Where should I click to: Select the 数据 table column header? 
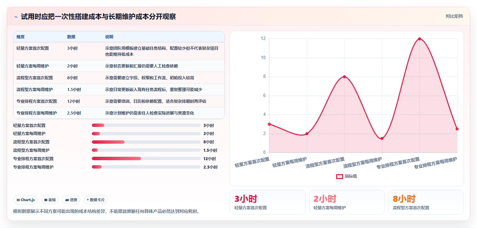tap(71, 37)
